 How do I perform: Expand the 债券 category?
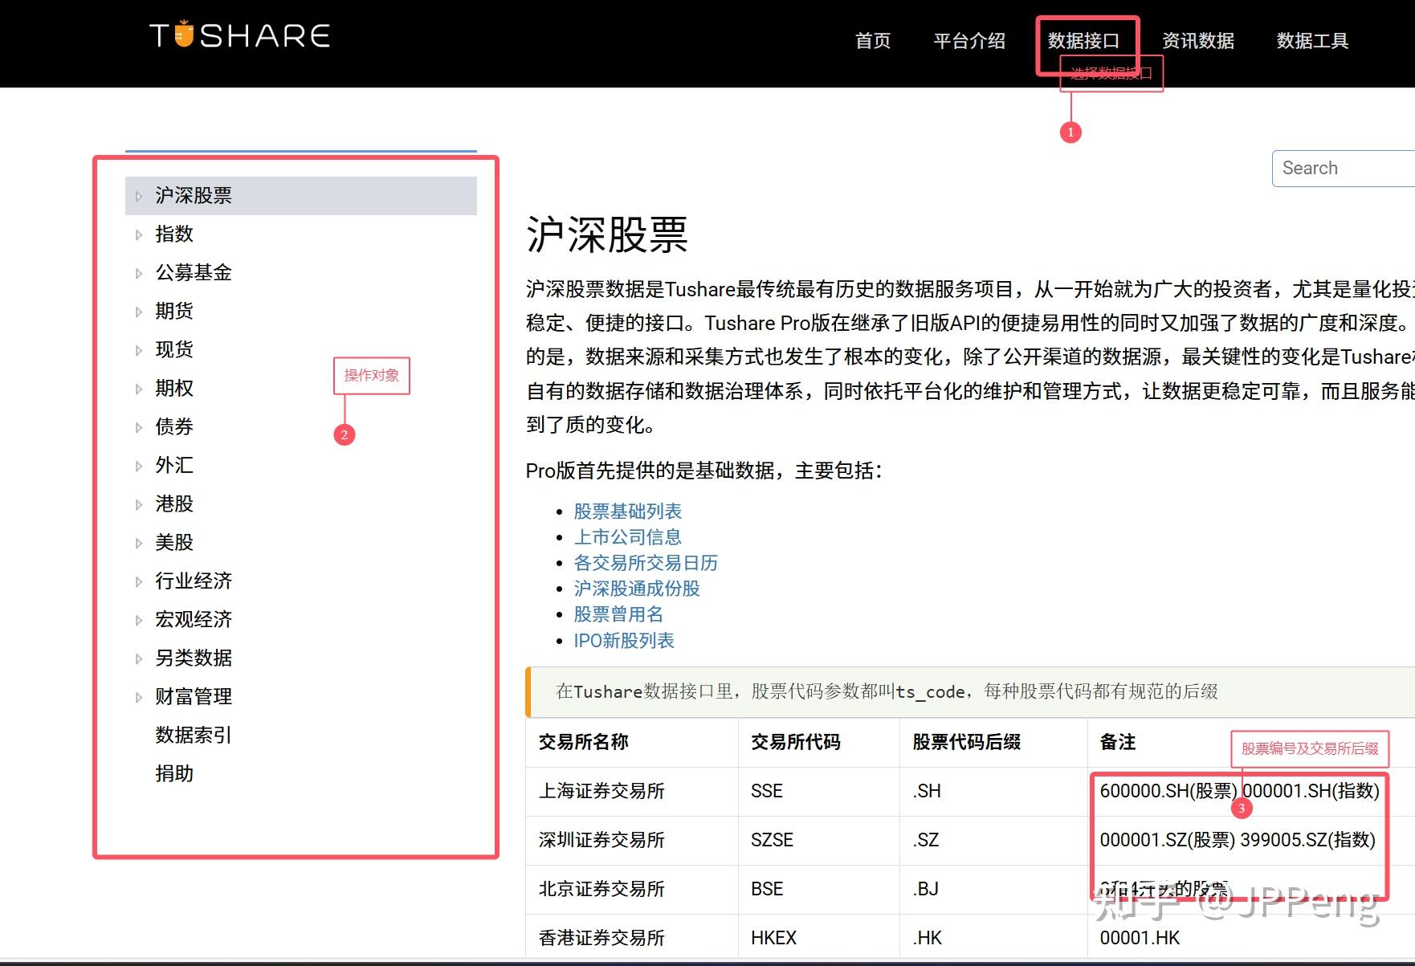click(x=173, y=426)
